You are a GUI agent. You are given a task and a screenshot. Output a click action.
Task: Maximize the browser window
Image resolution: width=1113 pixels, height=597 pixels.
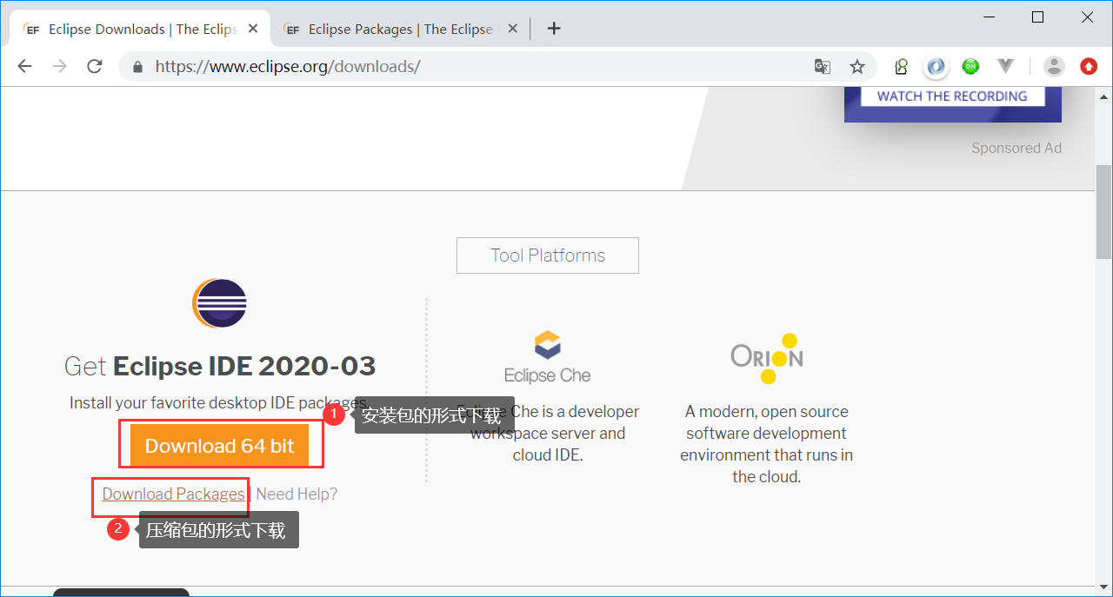(x=1037, y=17)
